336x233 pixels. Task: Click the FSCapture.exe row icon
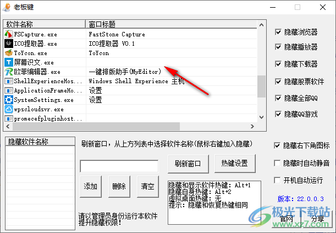coord(9,34)
